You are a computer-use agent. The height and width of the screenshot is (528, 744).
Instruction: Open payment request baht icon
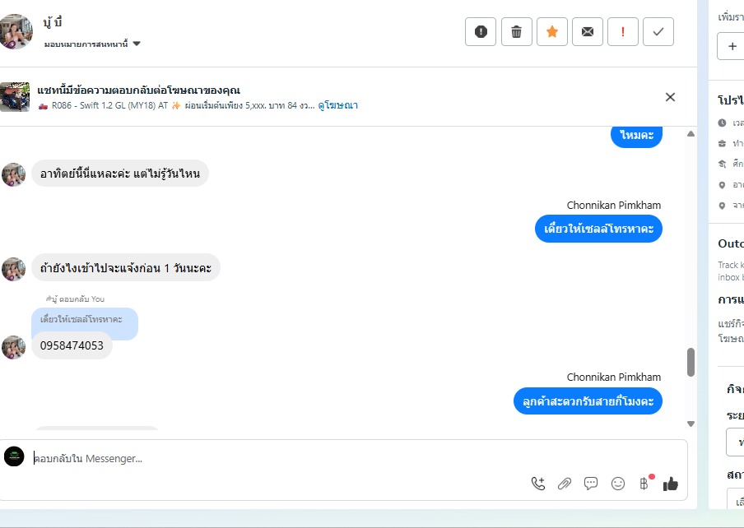644,484
